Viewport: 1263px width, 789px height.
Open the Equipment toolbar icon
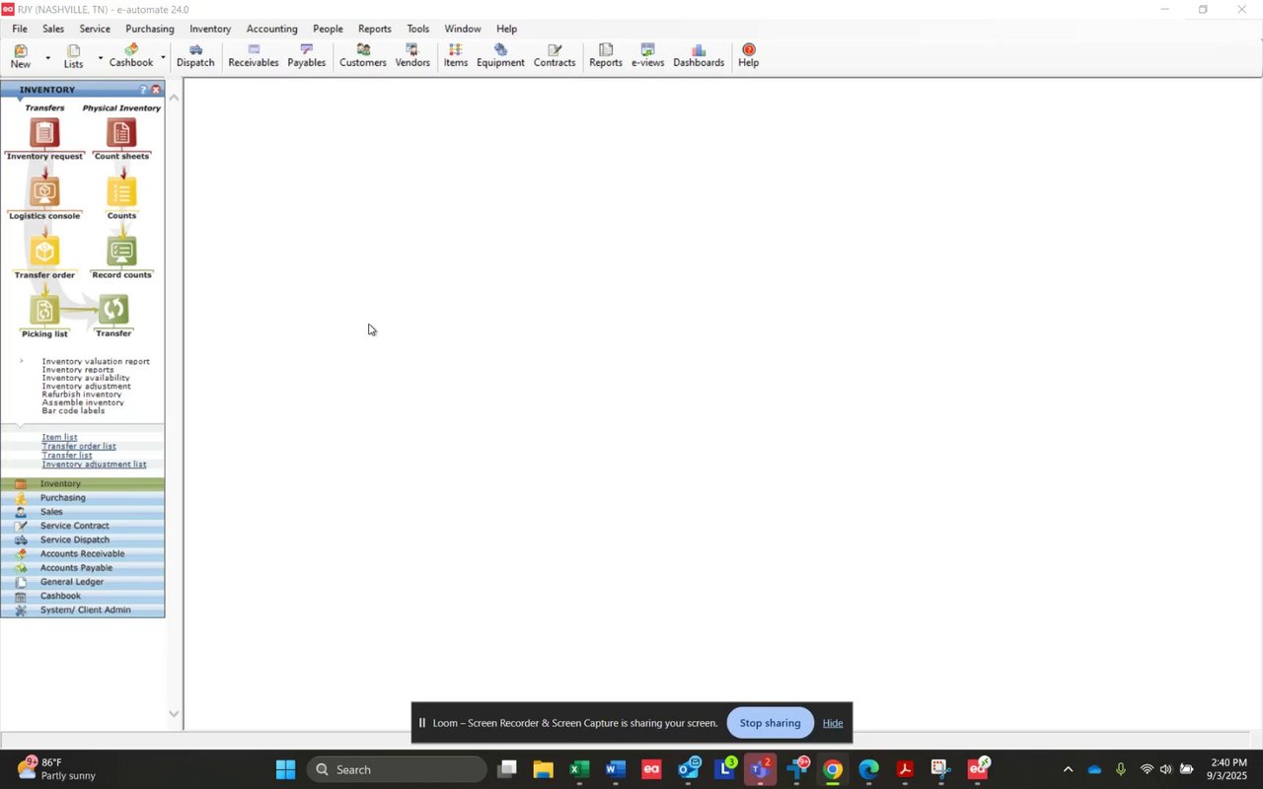tap(501, 56)
